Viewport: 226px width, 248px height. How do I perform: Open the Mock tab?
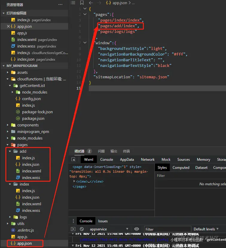click(166, 160)
